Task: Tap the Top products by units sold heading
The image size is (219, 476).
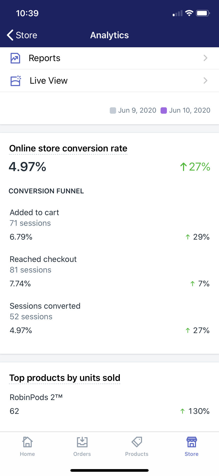Action: coord(65,378)
